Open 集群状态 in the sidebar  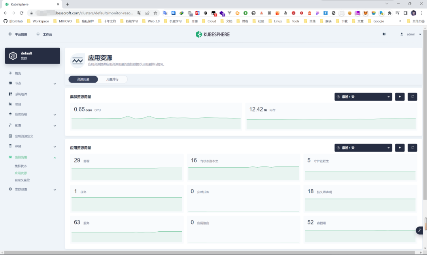click(x=21, y=166)
